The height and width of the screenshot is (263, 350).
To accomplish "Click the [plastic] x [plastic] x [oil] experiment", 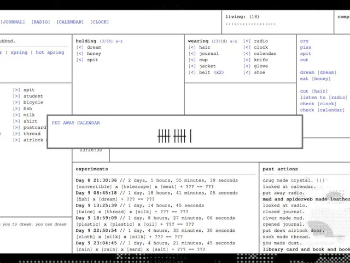I will pyautogui.click(x=135, y=224).
